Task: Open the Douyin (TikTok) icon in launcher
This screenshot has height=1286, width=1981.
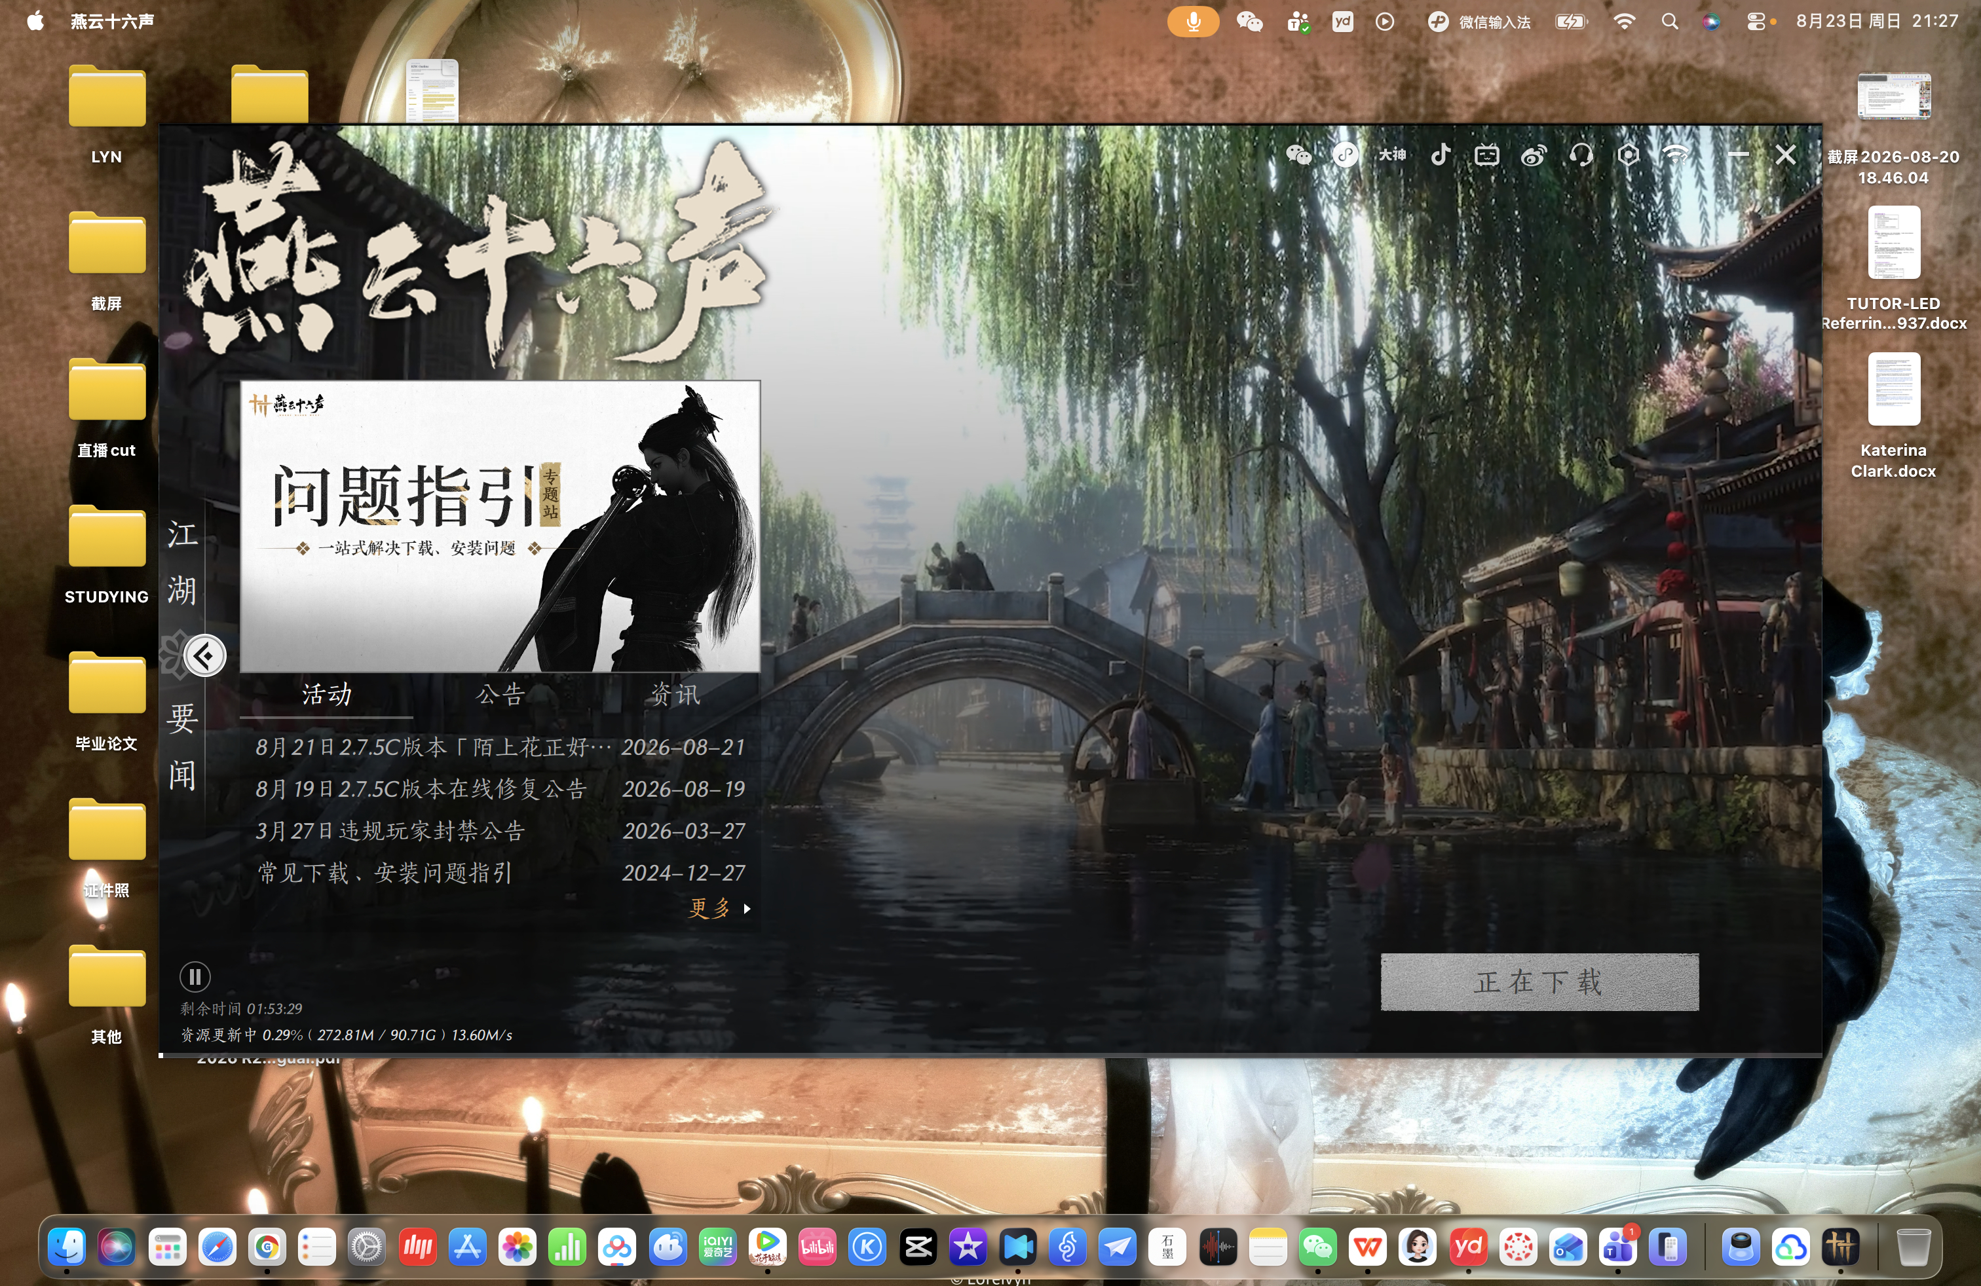Action: (x=1441, y=155)
